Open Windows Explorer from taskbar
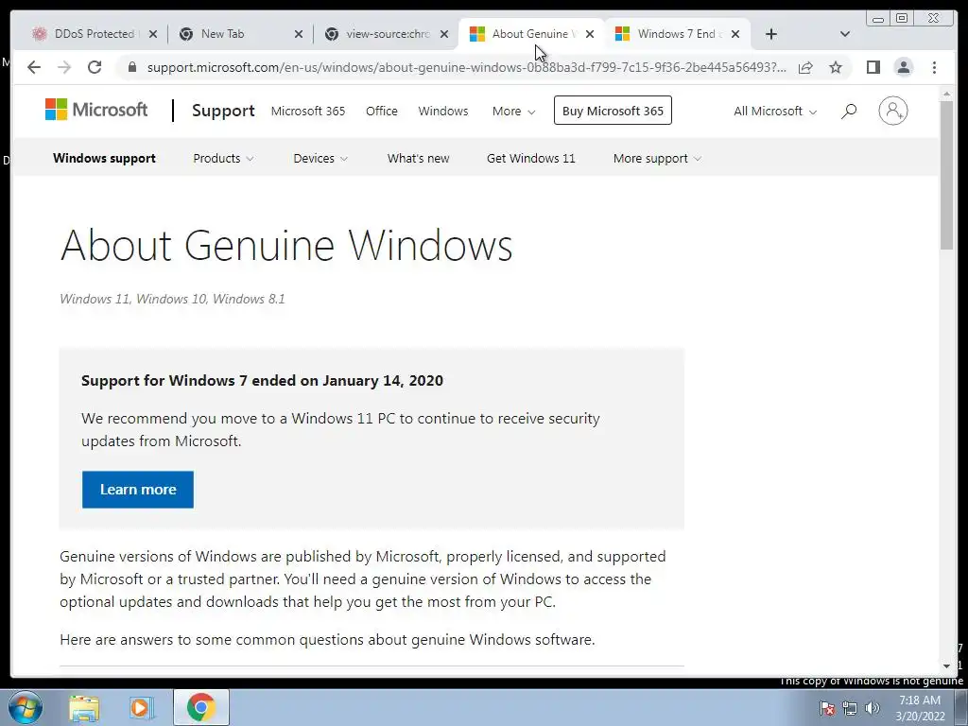Viewport: 968px width, 726px height. tap(84, 708)
